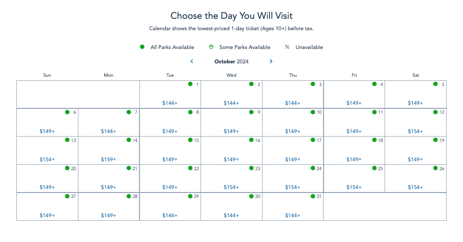This screenshot has height=242, width=463.
Task: Choose Wednesday October 9
Action: [231, 122]
